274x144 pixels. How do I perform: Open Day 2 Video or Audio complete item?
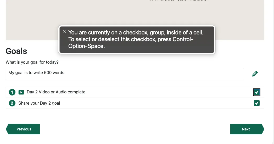coord(56,92)
